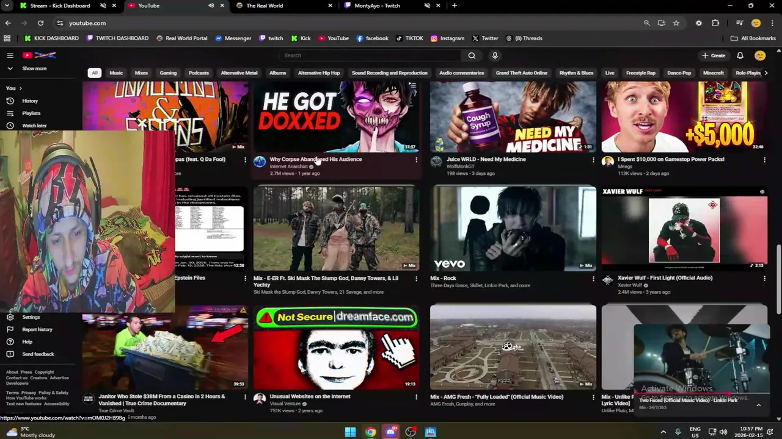Open History in the sidebar
Viewport: 782px width, 439px height.
click(x=30, y=101)
